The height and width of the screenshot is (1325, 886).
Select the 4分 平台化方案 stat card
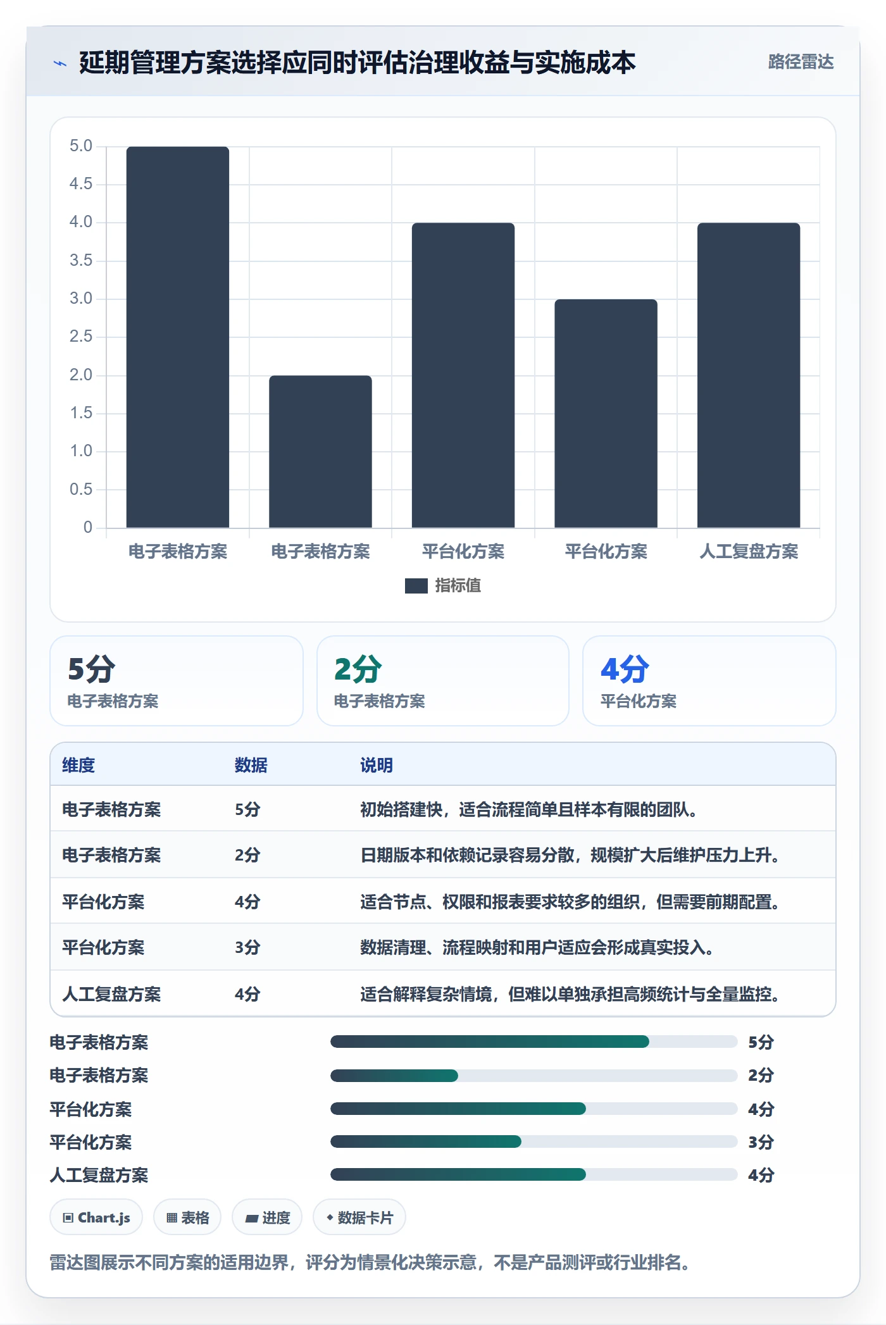tap(709, 681)
